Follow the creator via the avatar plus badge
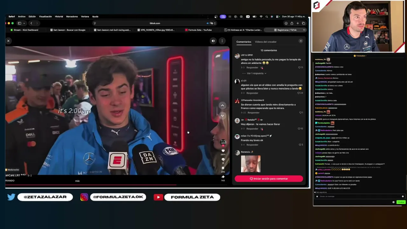407x229 pixels. (x=223, y=146)
